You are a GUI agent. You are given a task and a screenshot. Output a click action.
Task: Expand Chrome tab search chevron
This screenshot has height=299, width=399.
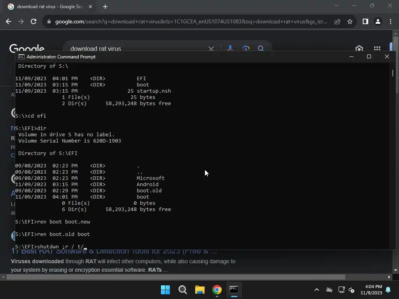336,5
